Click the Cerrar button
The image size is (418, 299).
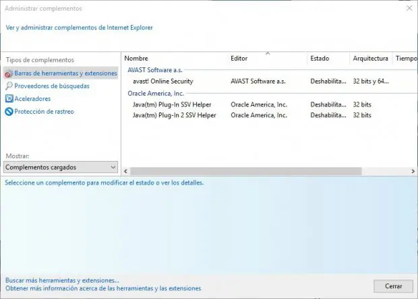coord(393,286)
